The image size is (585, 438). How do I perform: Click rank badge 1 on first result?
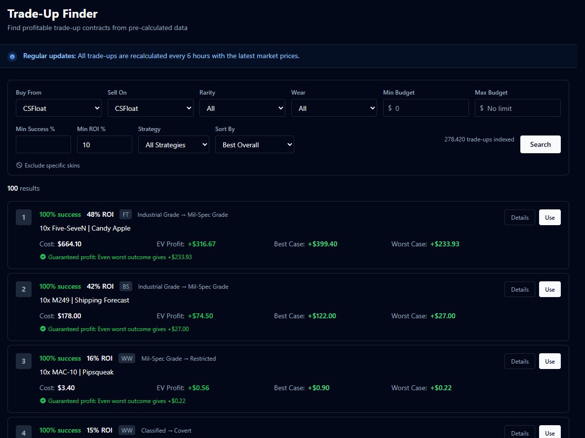tap(24, 217)
